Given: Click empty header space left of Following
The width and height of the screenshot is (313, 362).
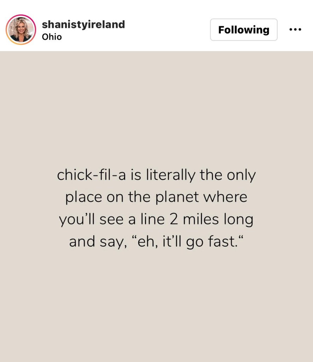Looking at the screenshot, I should click(166, 30).
